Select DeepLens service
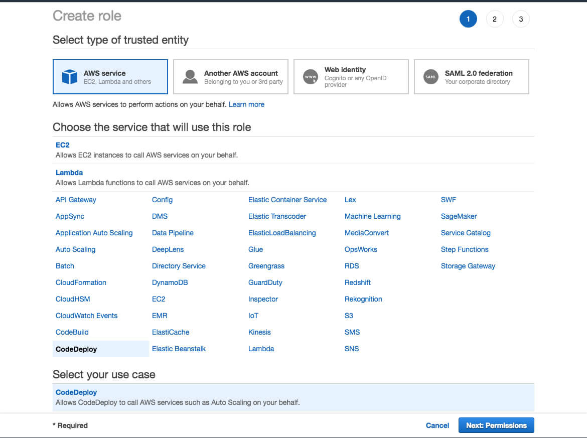The image size is (587, 438). point(168,249)
